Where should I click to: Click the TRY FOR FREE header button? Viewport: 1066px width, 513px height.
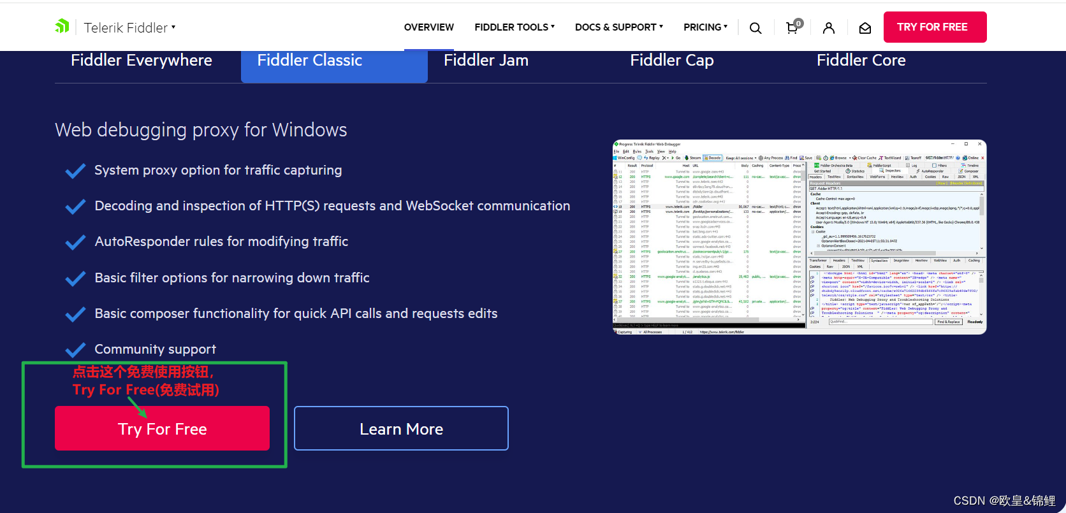(x=935, y=27)
